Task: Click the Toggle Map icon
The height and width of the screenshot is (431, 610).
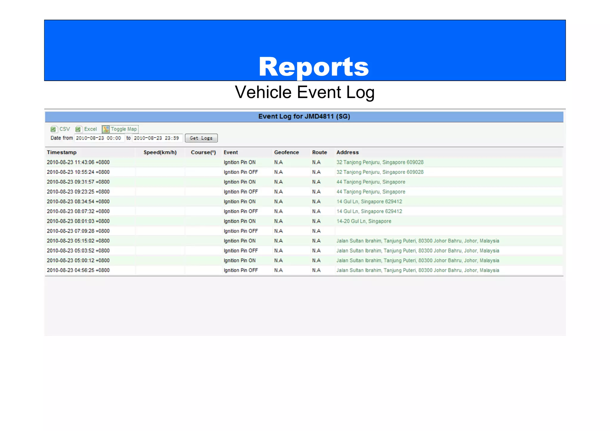Action: (x=106, y=129)
